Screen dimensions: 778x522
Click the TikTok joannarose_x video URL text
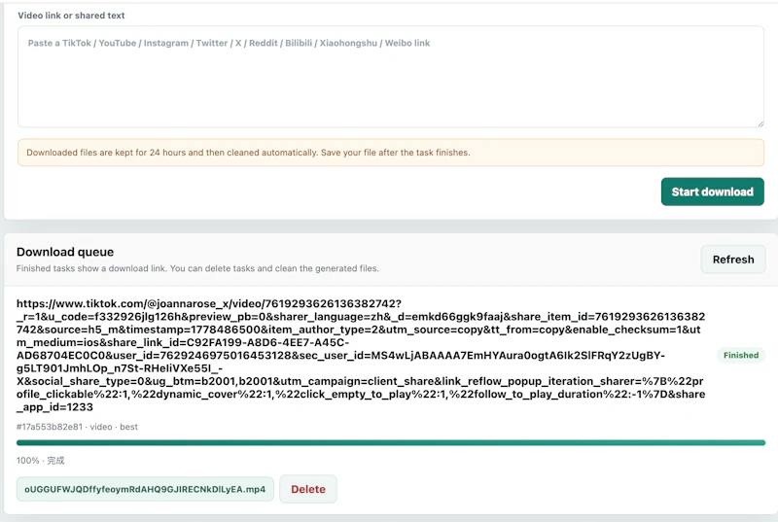pos(361,356)
